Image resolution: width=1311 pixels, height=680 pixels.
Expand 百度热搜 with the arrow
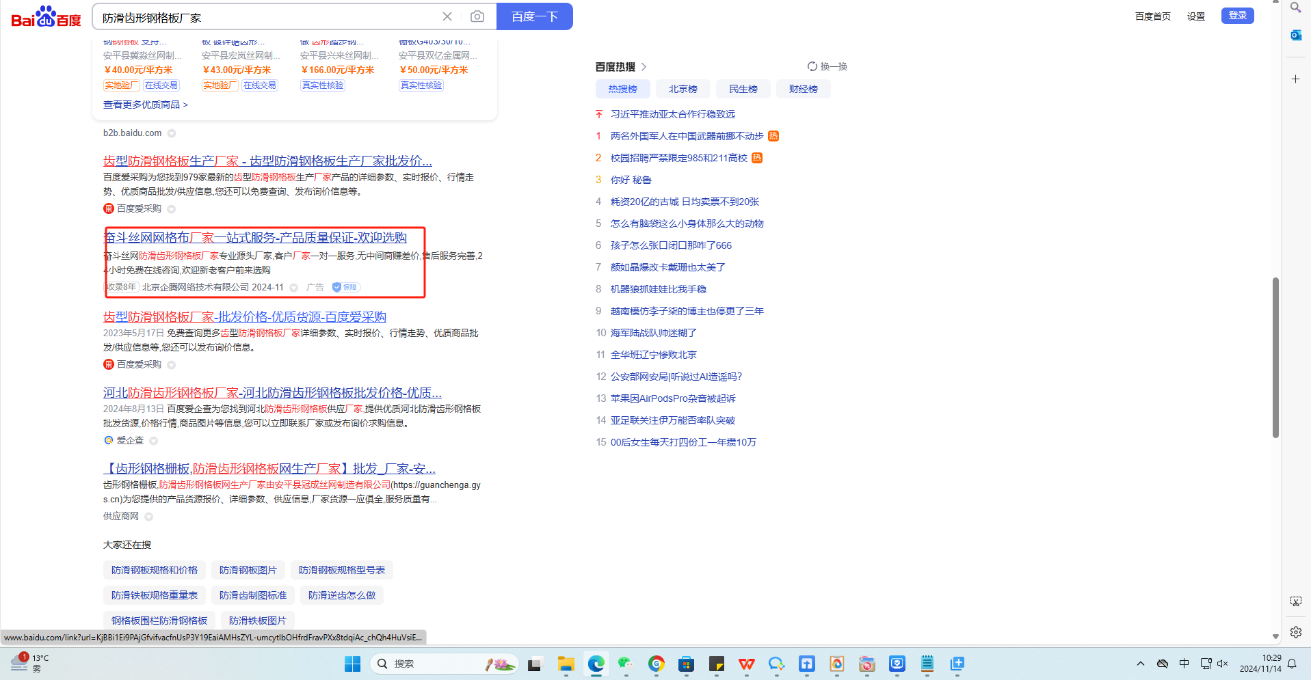[644, 67]
